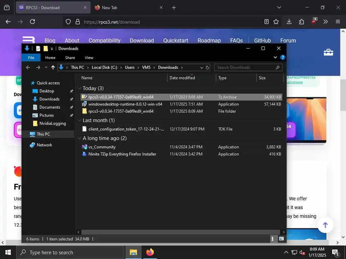Click the Search Downloads box
This screenshot has width=346, height=259.
(248, 67)
